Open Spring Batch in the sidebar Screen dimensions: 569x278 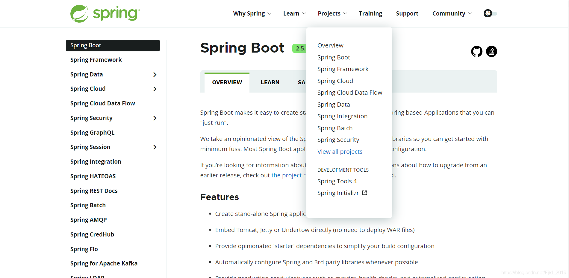point(88,205)
